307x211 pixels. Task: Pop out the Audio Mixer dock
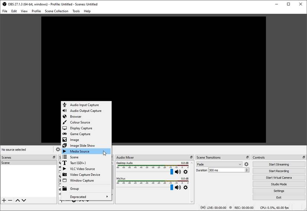191,157
